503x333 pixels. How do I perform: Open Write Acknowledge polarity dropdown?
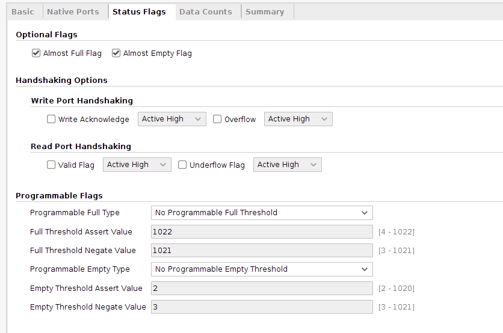[172, 119]
